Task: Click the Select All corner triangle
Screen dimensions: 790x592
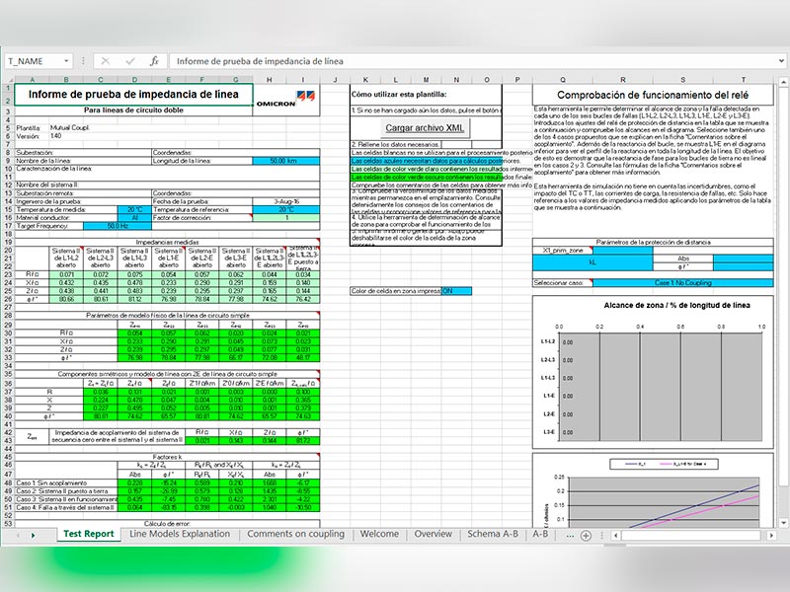Action: [9, 80]
